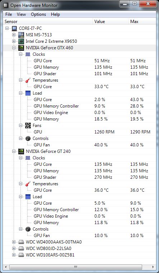Click the GeForce GTX 460 NVIDIA icon

click(21, 48)
